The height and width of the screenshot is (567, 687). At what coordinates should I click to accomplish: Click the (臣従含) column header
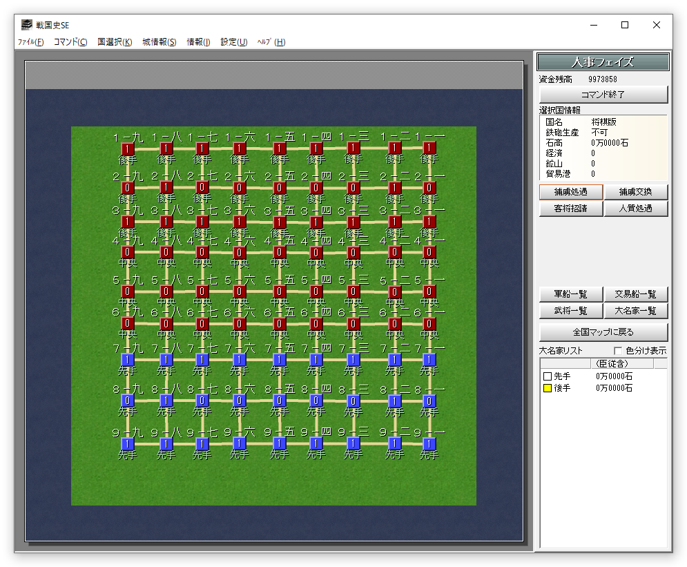[x=612, y=363]
